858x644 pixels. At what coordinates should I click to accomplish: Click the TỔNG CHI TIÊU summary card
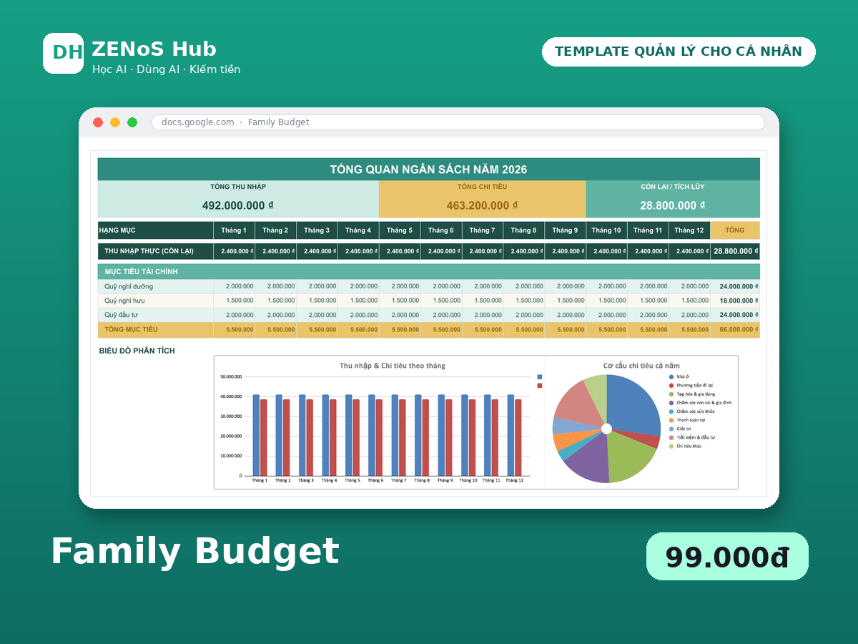(483, 199)
